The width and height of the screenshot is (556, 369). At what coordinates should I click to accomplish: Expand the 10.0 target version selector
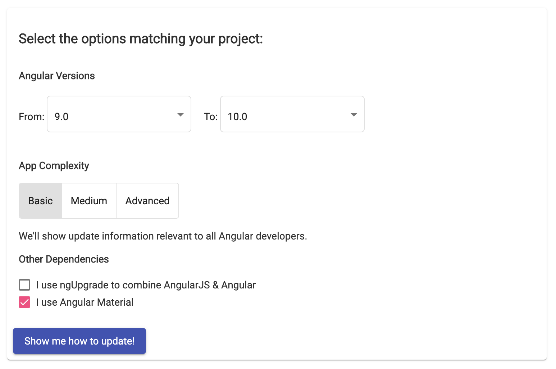pyautogui.click(x=292, y=114)
